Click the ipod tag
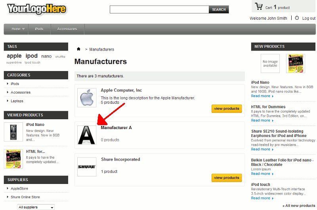Screen dimensions: 317x210 32,56
